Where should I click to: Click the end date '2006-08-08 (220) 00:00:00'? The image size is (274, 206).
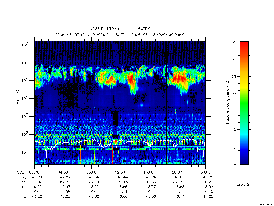click(158, 35)
